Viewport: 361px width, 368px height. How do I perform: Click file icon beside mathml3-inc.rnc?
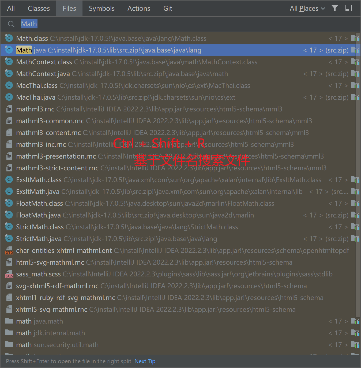tap(9, 144)
